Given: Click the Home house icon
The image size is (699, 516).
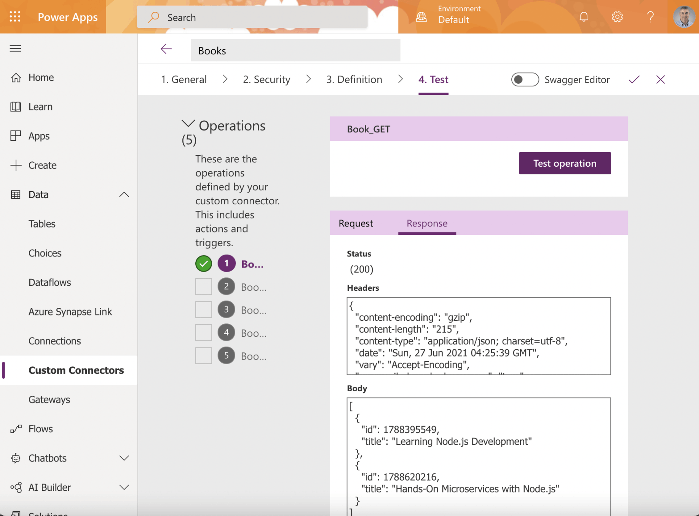Looking at the screenshot, I should (x=16, y=77).
